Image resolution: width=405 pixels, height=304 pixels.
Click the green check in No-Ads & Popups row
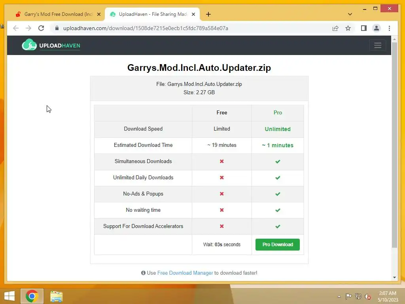[x=278, y=194]
